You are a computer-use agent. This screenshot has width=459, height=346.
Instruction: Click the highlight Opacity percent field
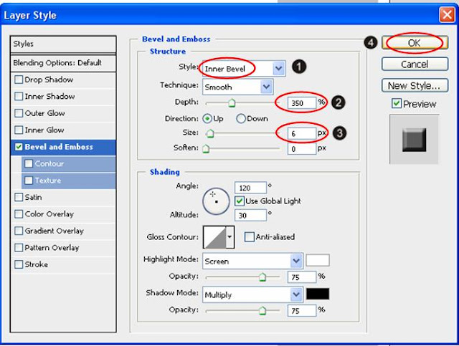(301, 277)
